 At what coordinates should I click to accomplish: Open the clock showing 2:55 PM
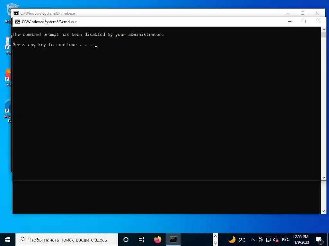[x=301, y=237]
